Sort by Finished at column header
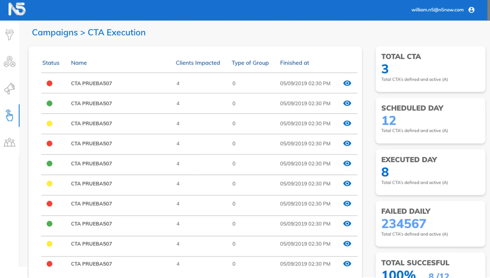 (295, 63)
